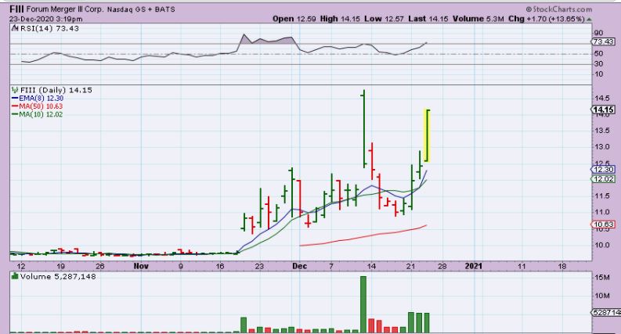Click the 14.15 last price axis tag
The width and height of the screenshot is (621, 334).
(x=603, y=110)
